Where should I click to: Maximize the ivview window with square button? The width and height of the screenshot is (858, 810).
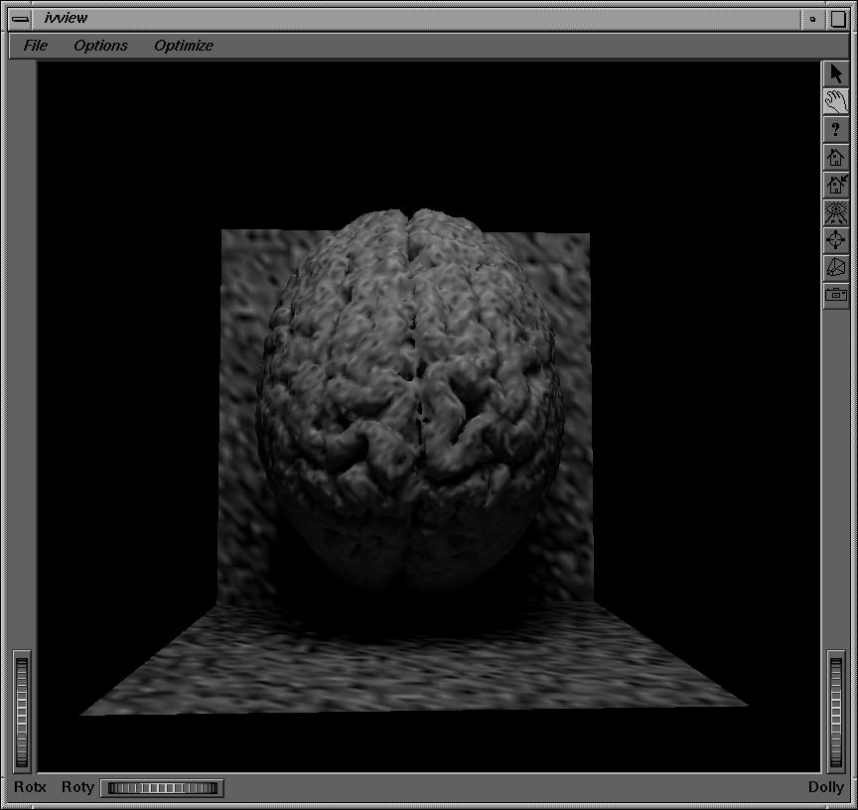pos(838,19)
